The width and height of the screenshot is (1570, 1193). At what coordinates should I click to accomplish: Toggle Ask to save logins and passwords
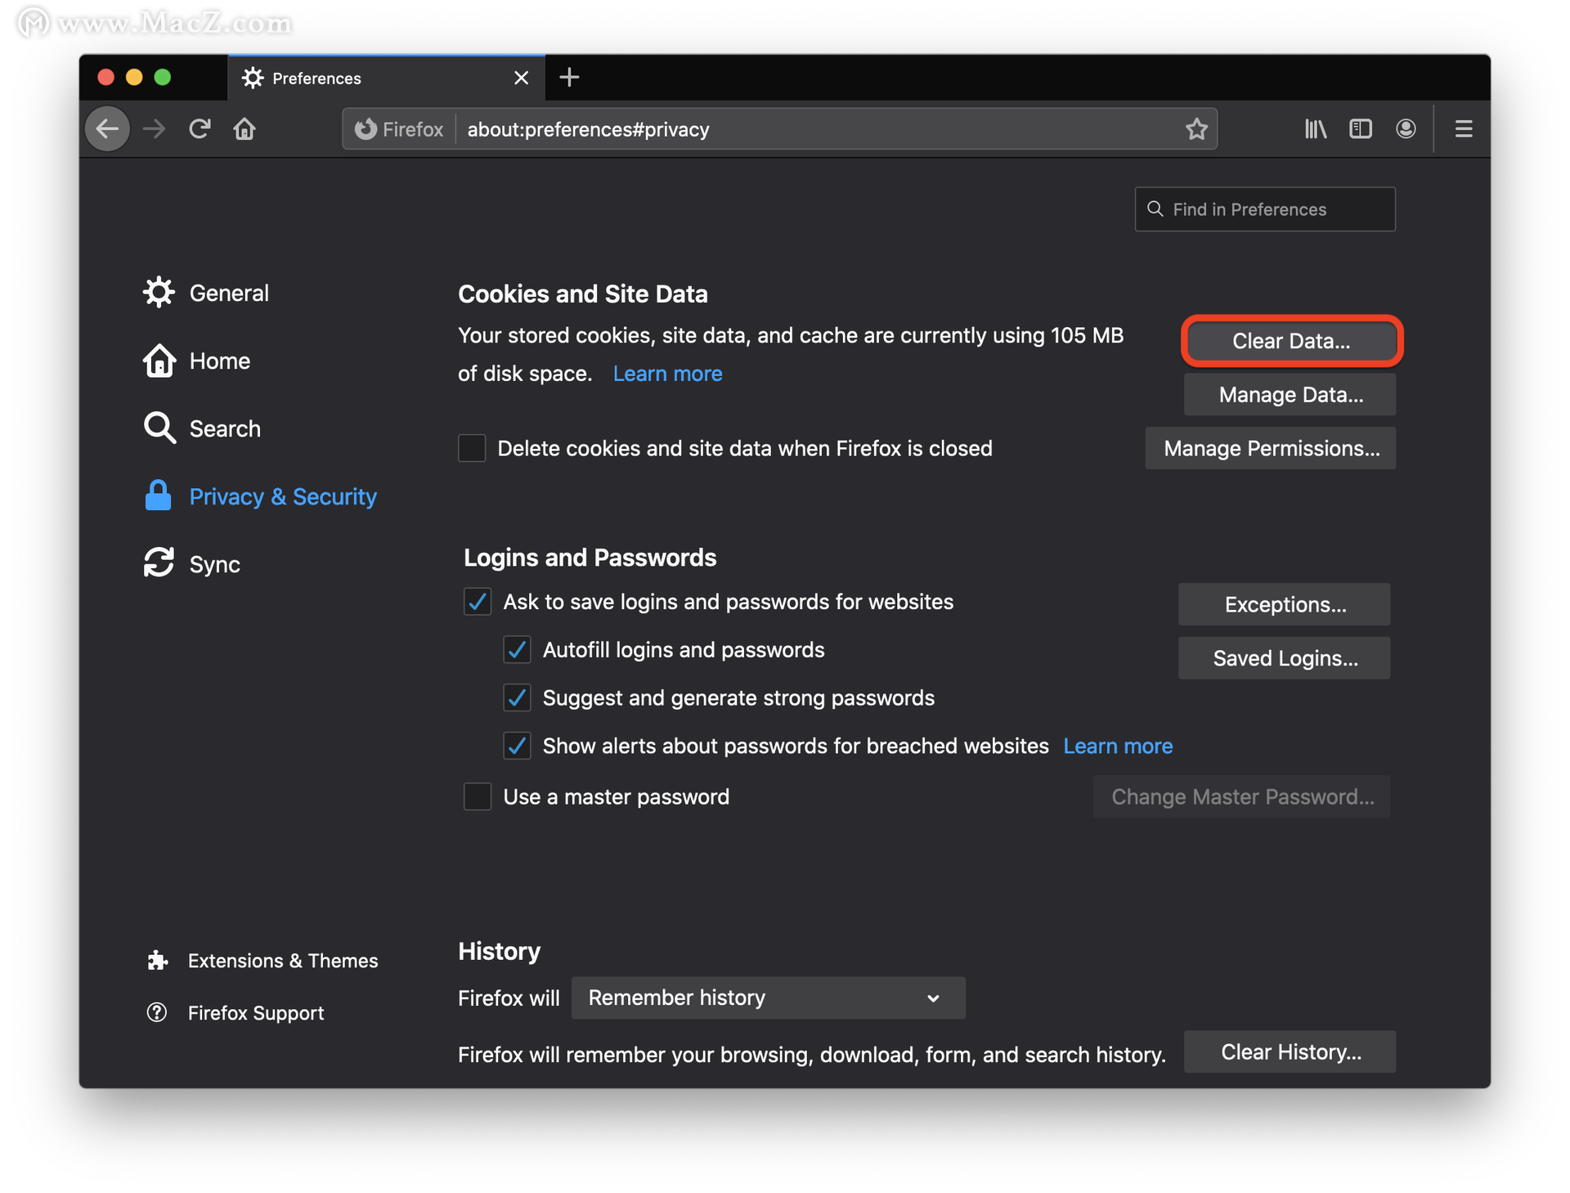(478, 602)
